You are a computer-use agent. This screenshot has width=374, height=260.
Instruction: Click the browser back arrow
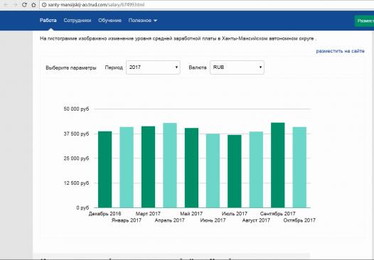click(6, 5)
